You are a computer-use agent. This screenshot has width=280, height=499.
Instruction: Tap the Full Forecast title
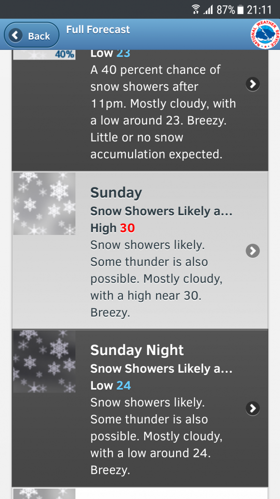click(x=98, y=30)
